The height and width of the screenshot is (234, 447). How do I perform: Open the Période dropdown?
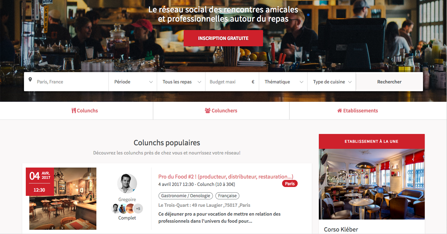133,82
